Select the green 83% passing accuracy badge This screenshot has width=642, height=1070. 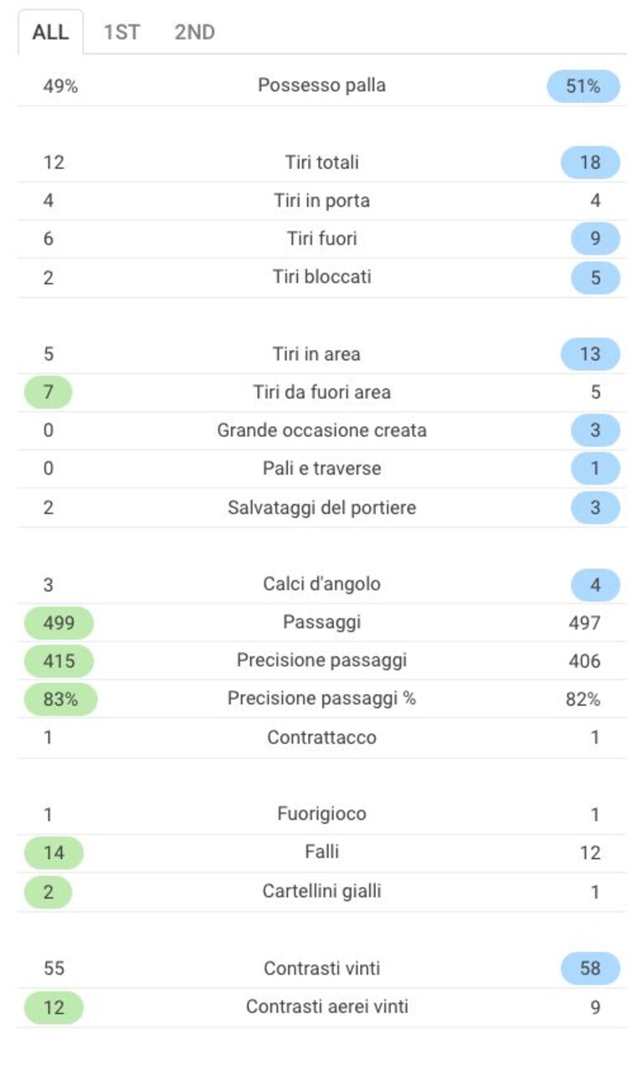click(x=60, y=699)
